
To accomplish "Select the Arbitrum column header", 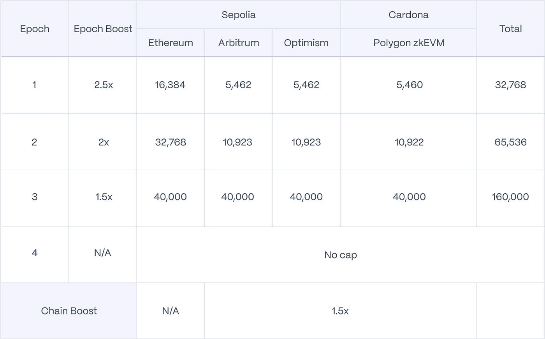I will (x=239, y=43).
